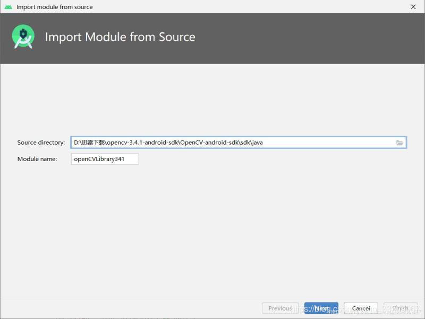Close the Import module dialog window
This screenshot has height=319, width=425.
413,7
